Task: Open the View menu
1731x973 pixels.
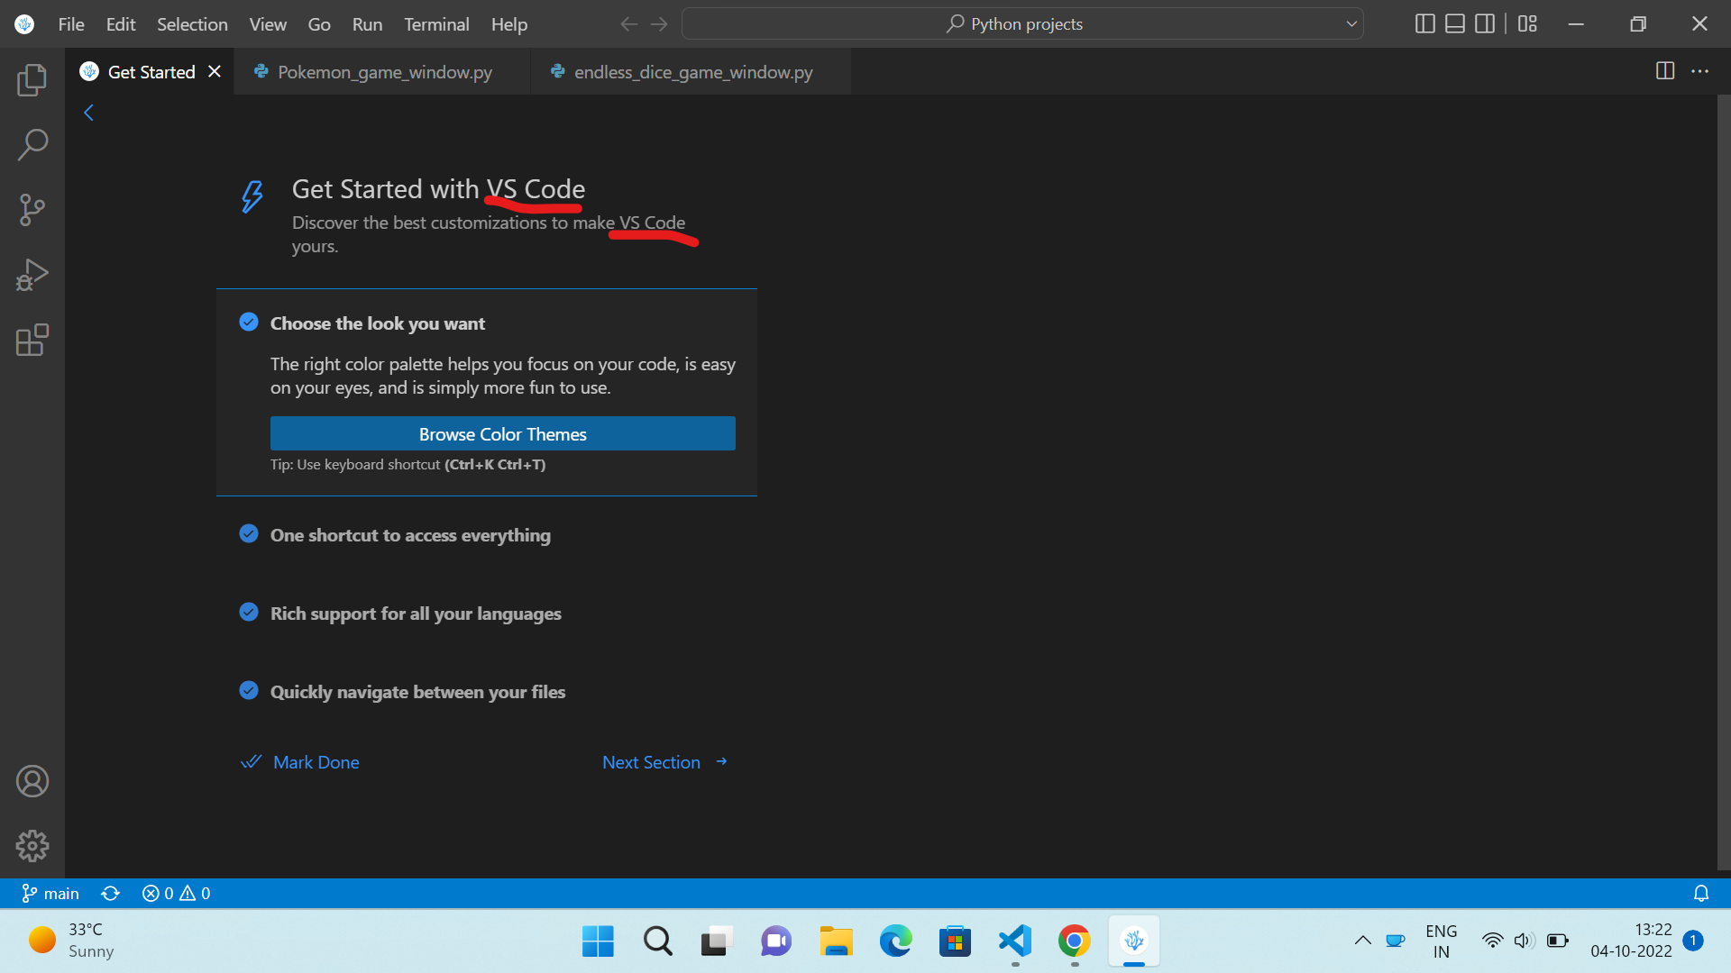Action: (268, 24)
